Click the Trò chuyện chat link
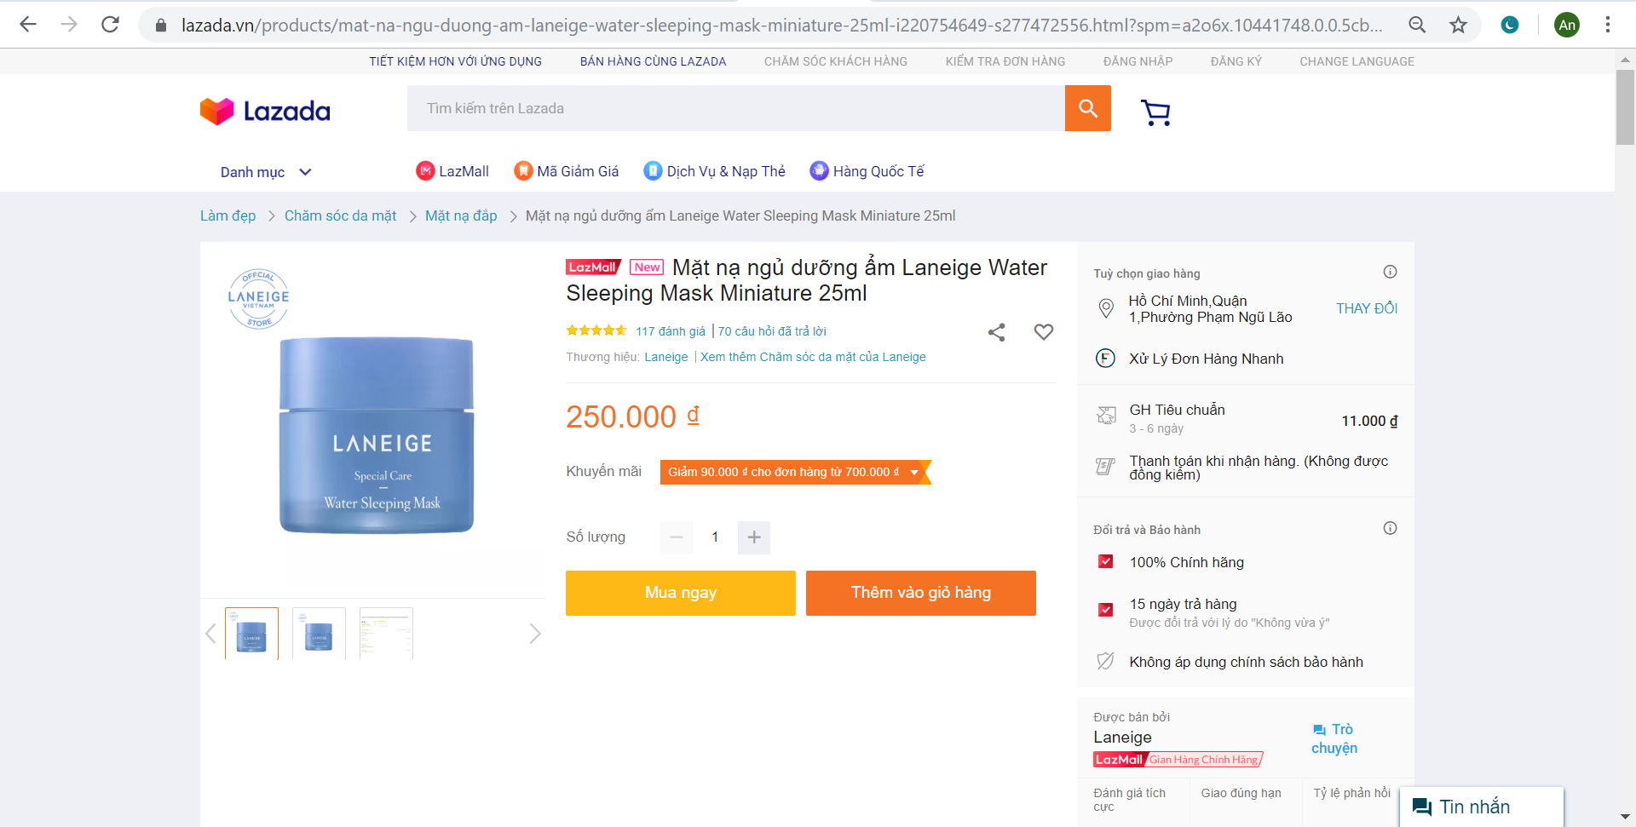1636x827 pixels. pos(1334,738)
